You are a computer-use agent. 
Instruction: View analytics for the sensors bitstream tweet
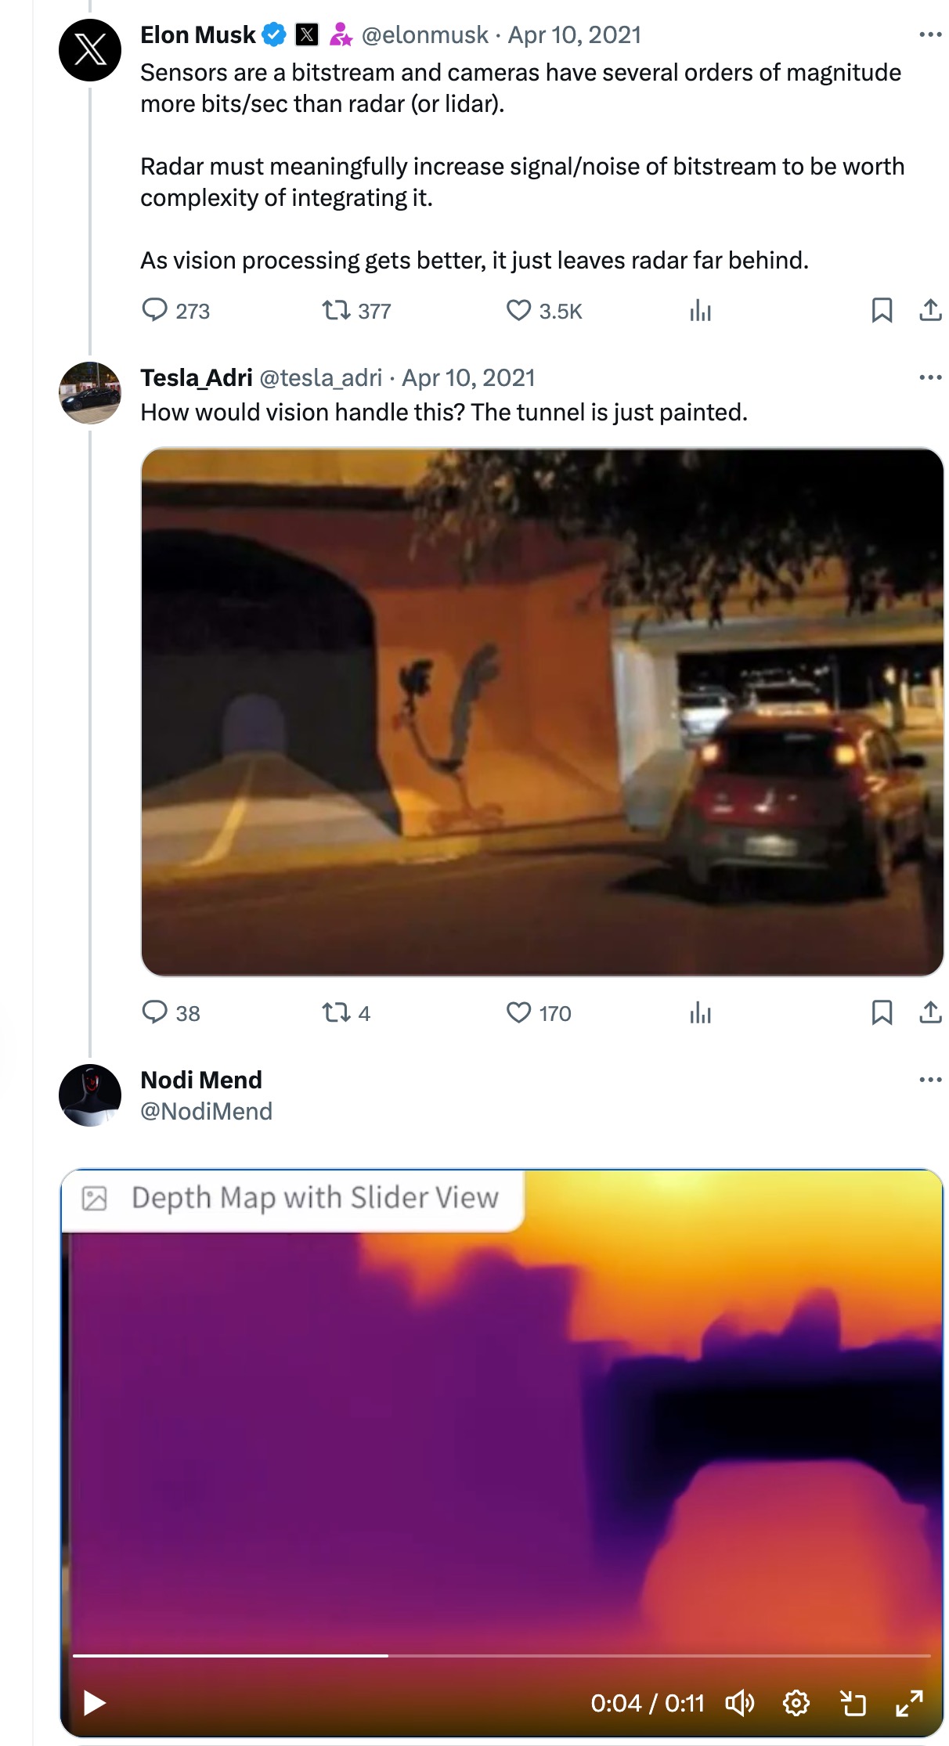coord(700,312)
